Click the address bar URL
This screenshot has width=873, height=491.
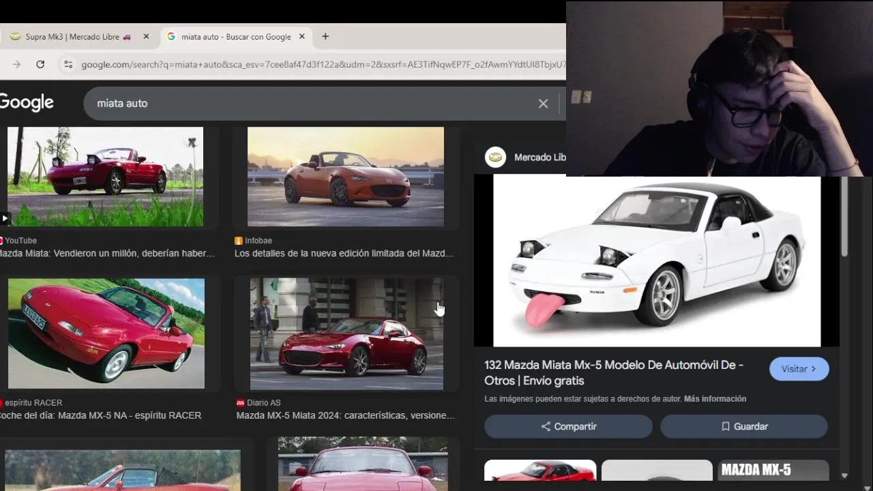click(323, 64)
